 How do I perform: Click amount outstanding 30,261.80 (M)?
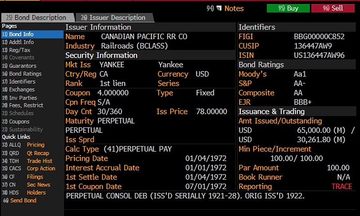coord(321,139)
